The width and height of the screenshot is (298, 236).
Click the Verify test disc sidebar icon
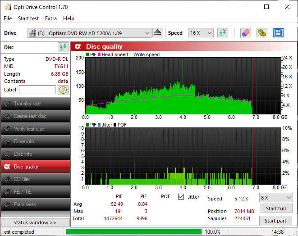[7, 129]
